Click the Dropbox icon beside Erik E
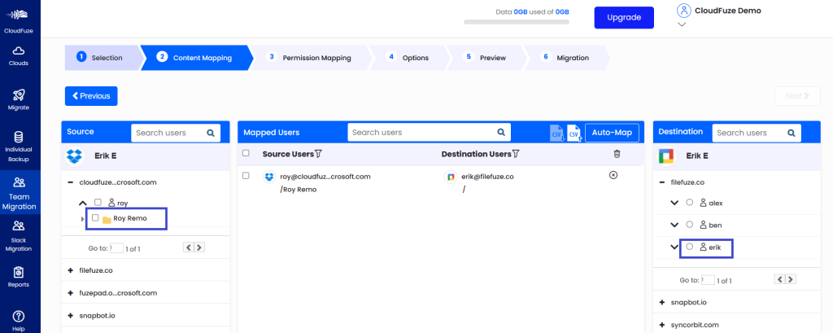 (75, 156)
